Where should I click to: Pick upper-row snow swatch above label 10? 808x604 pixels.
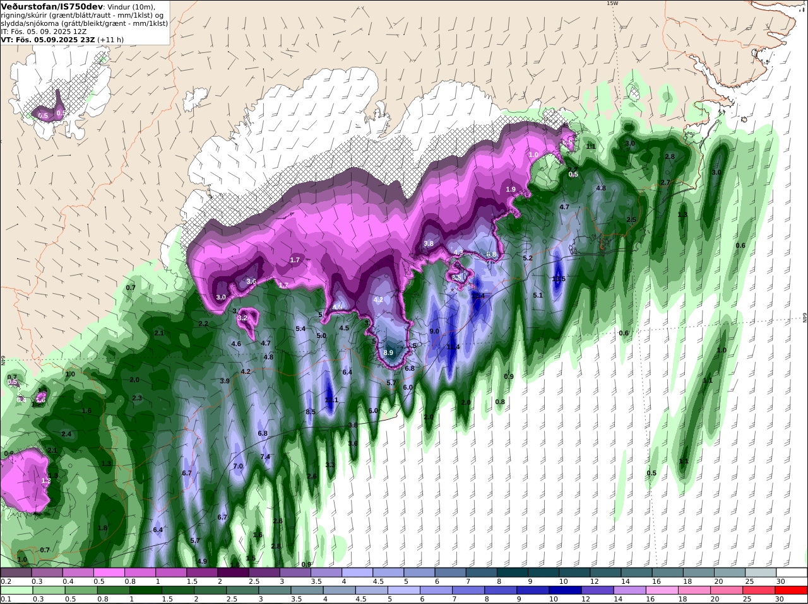574,572
